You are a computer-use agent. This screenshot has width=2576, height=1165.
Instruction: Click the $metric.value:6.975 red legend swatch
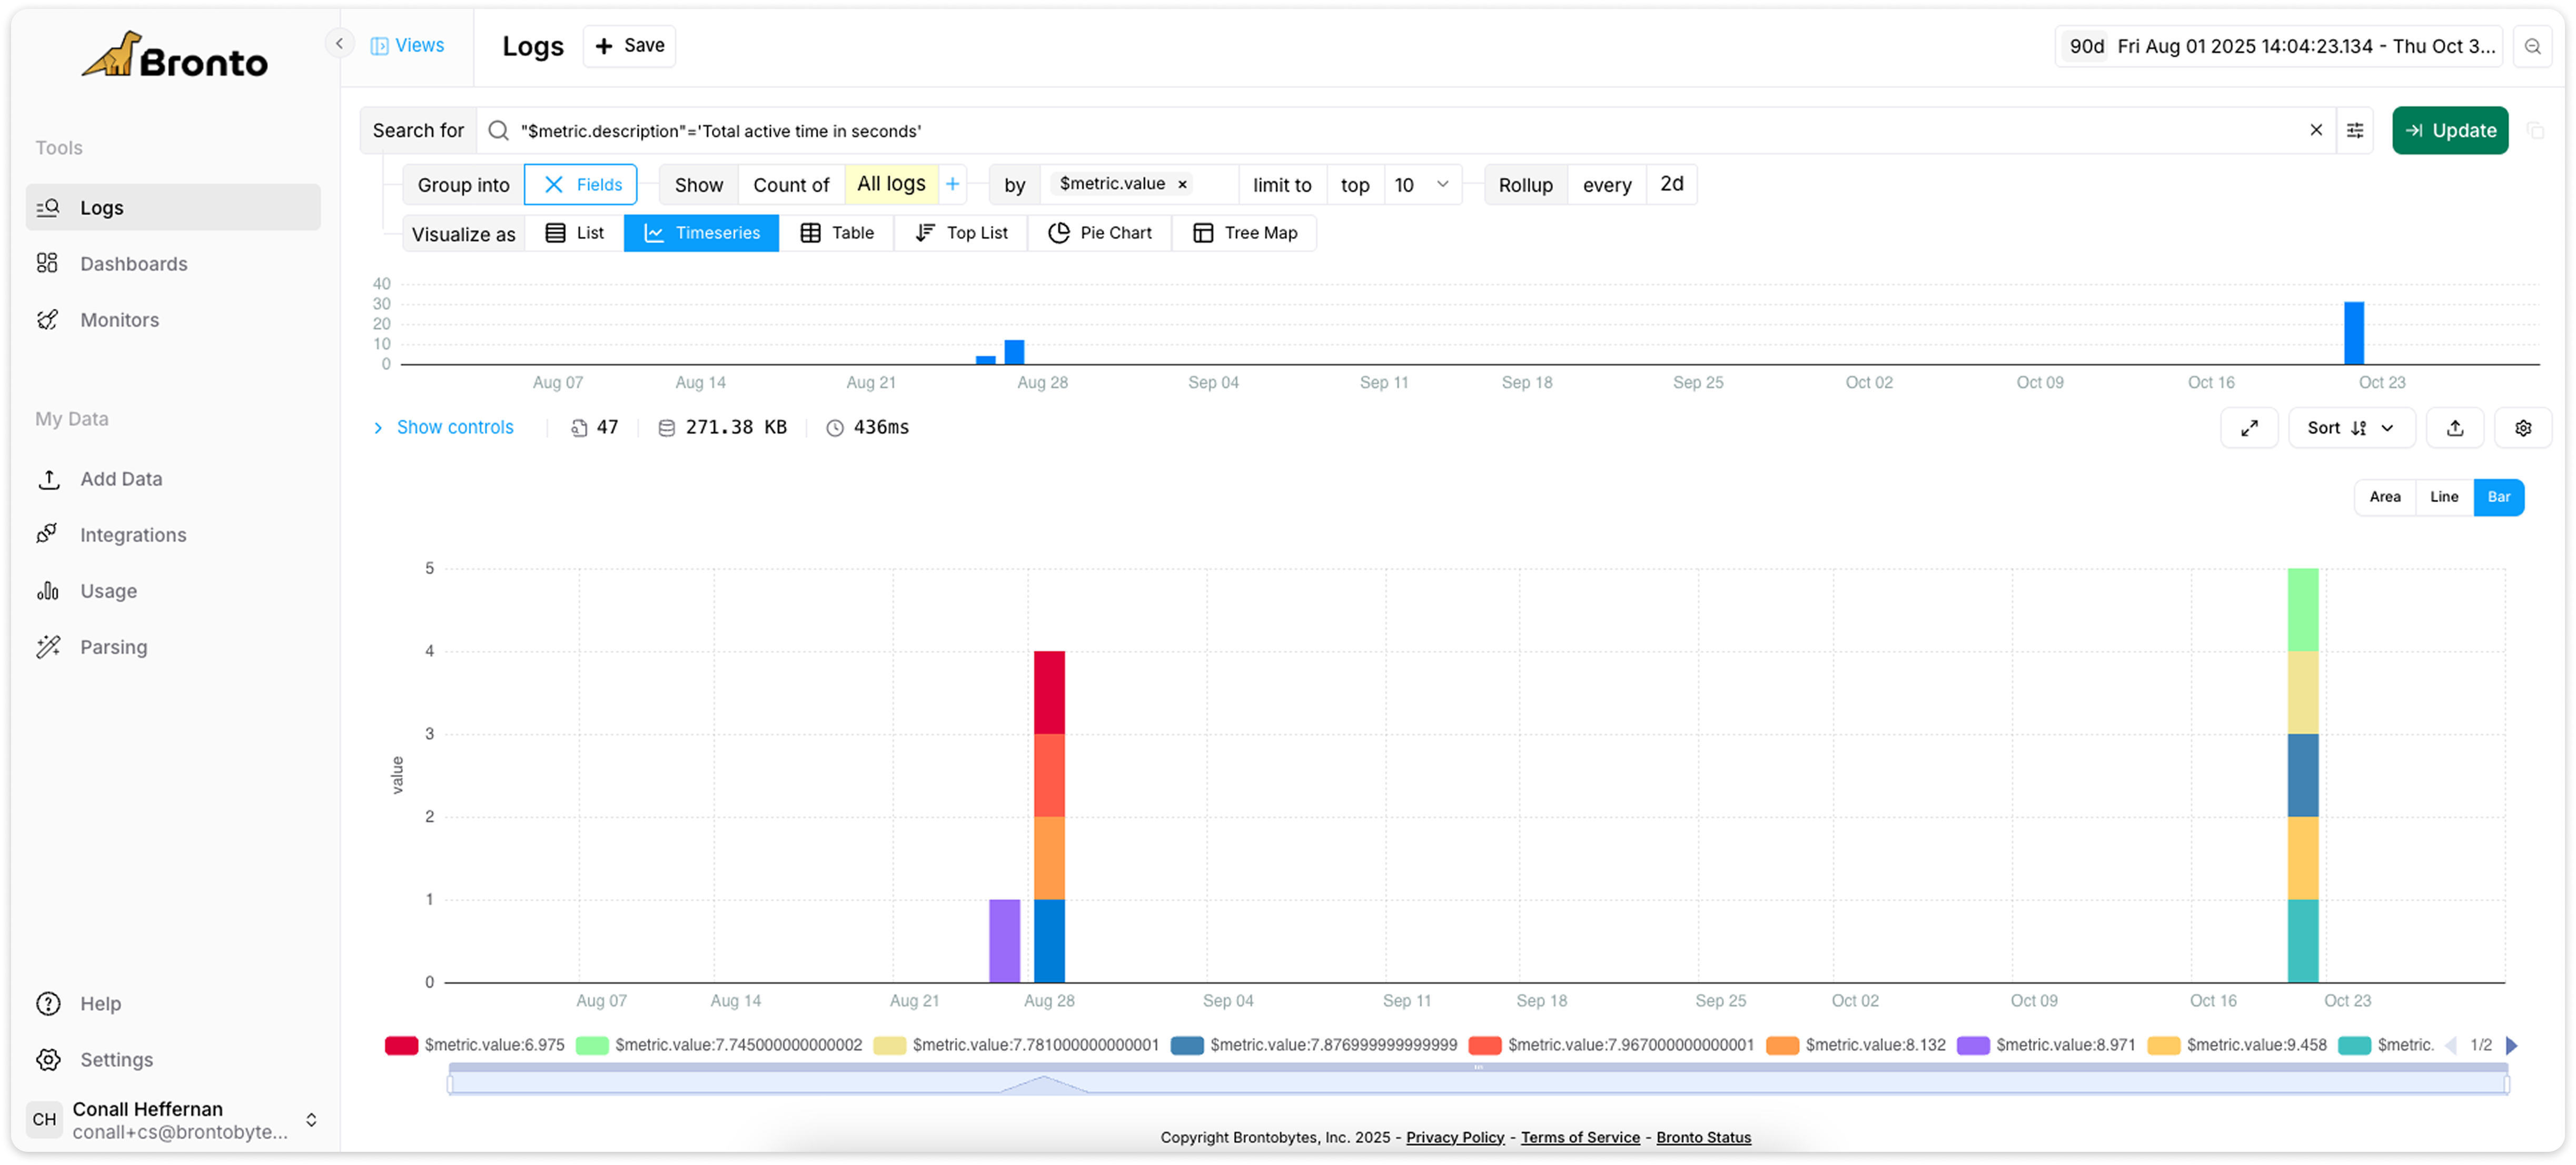click(x=401, y=1045)
